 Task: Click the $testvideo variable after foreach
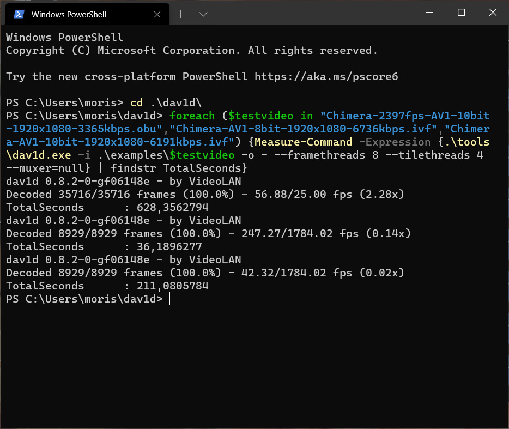(260, 116)
